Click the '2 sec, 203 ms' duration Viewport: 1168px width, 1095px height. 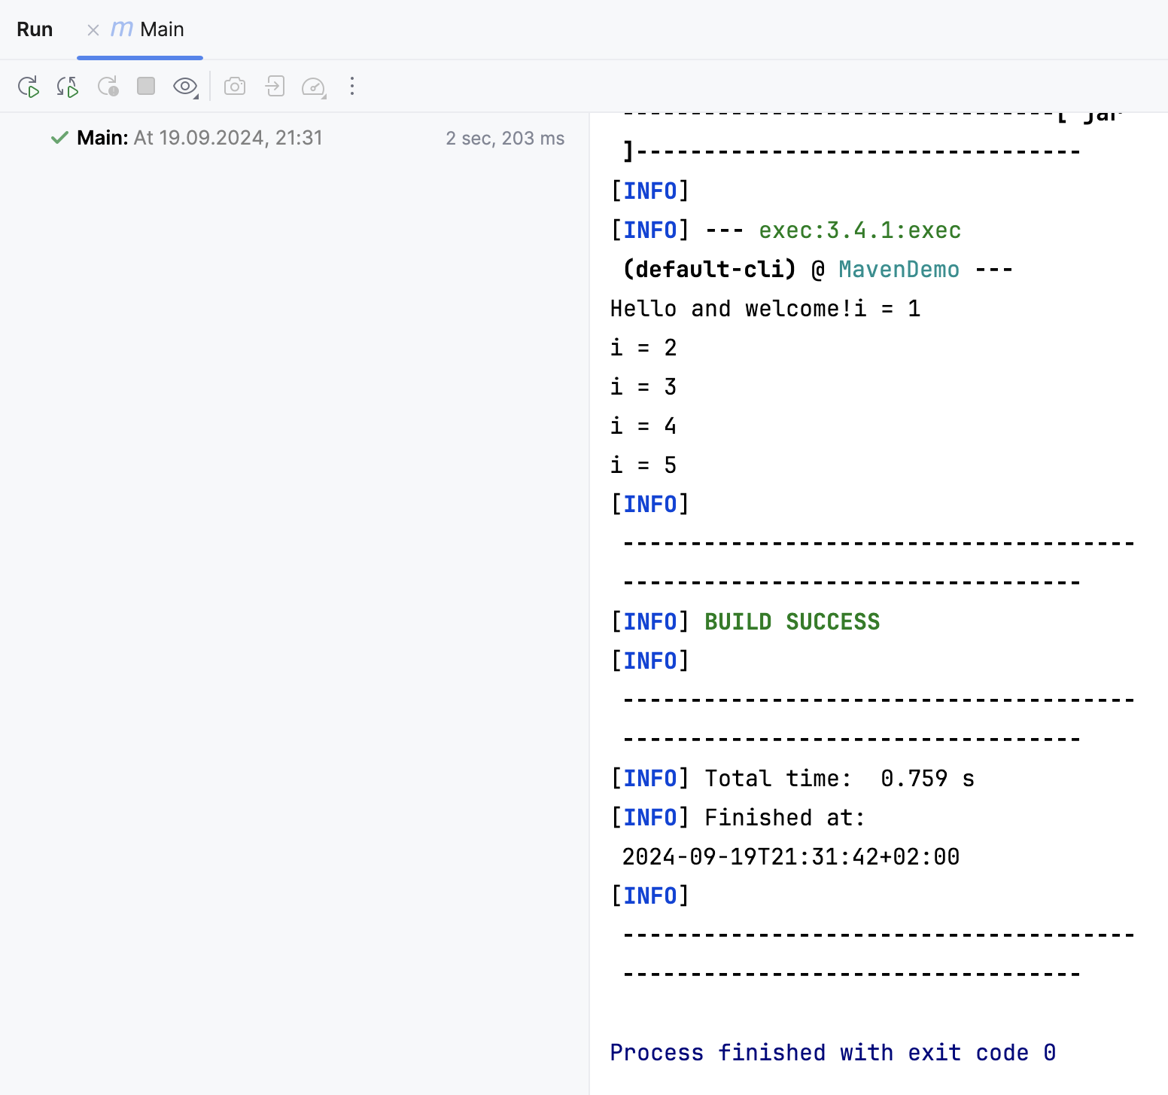click(x=504, y=139)
